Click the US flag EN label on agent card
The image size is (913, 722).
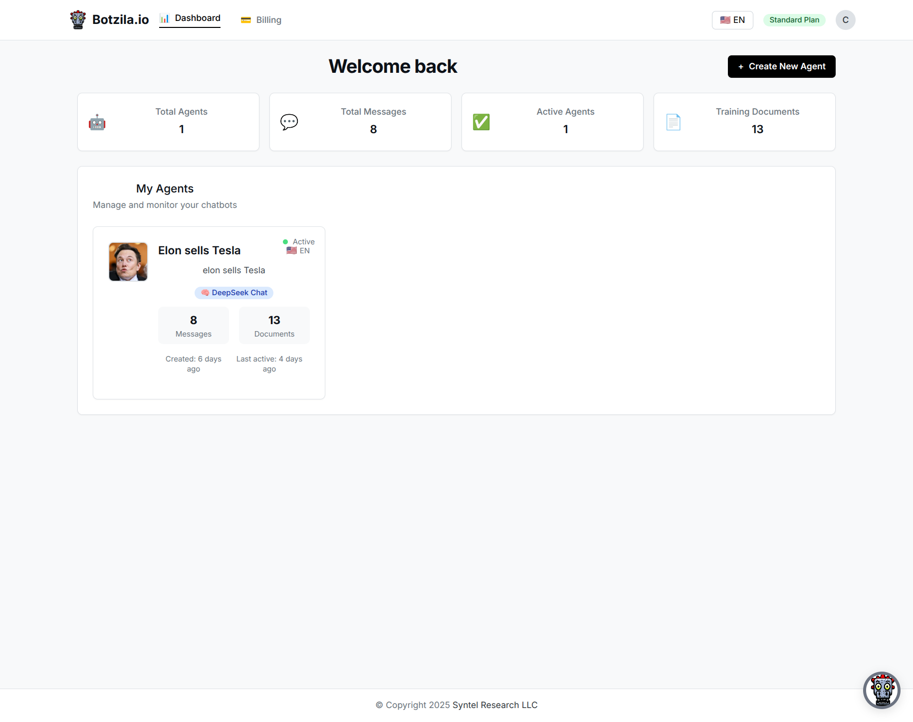pos(298,251)
